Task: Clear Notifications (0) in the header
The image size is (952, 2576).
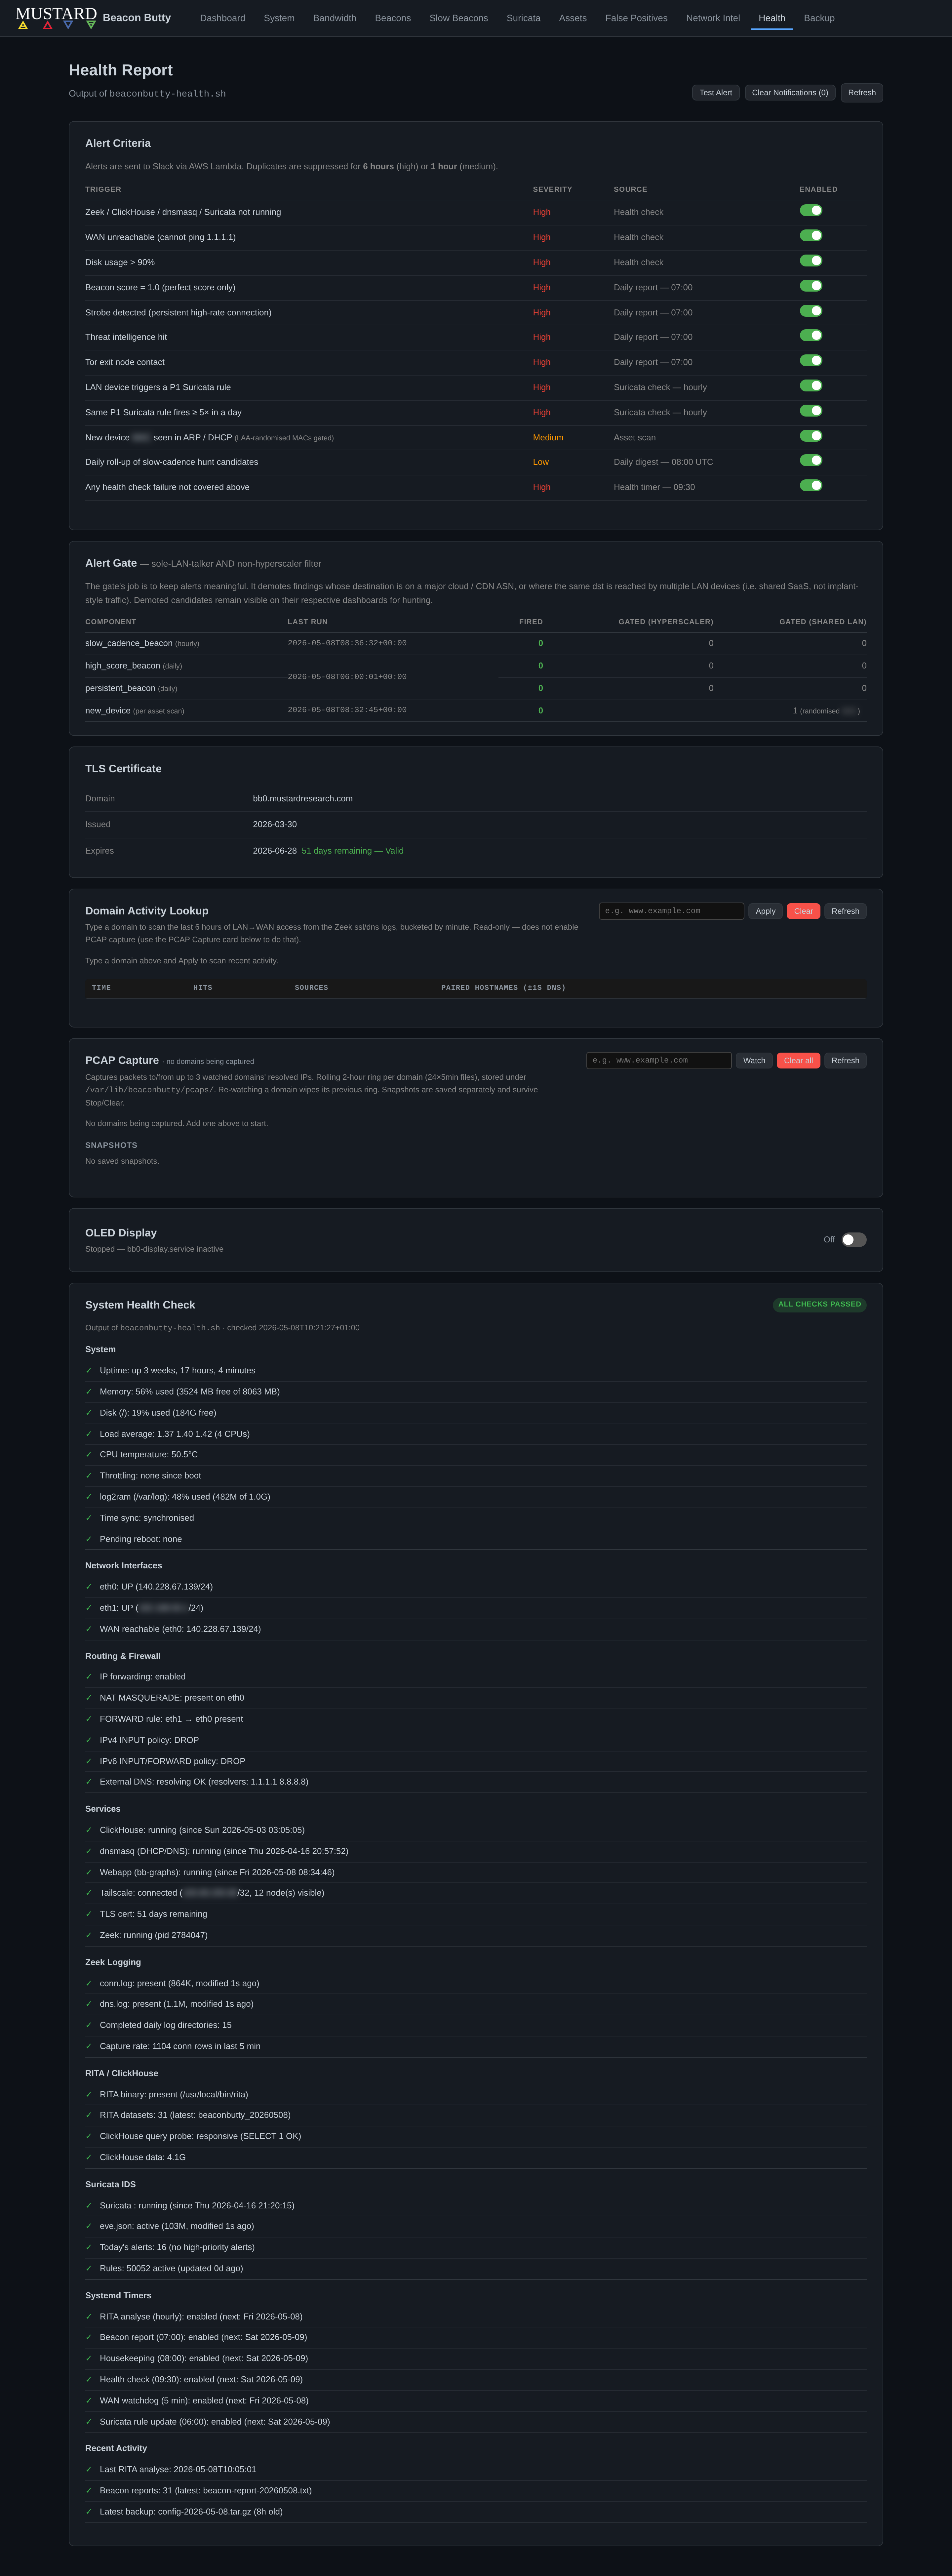Action: (x=790, y=93)
